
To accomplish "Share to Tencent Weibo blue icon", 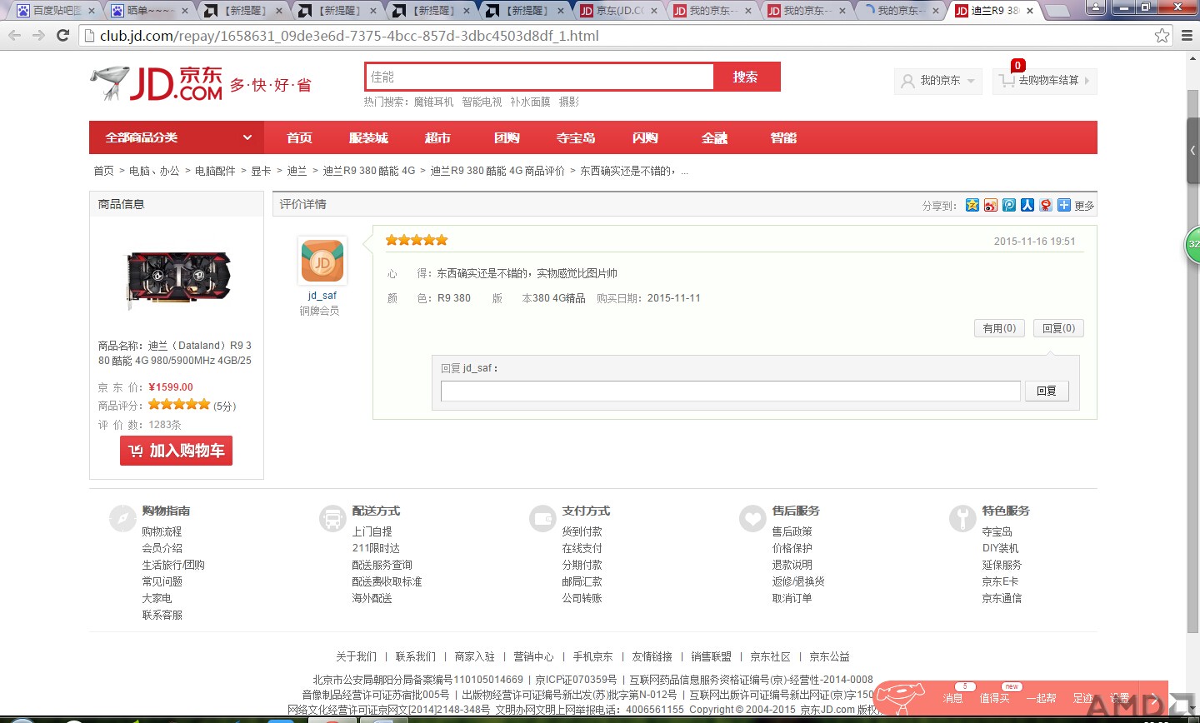I will (1008, 205).
